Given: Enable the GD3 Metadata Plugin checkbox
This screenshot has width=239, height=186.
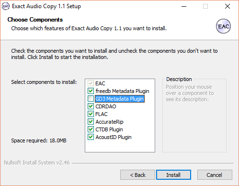Looking at the screenshot, I should click(x=91, y=99).
